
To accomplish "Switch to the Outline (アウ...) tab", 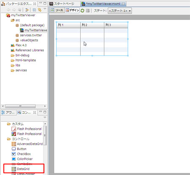I will coord(8,113).
